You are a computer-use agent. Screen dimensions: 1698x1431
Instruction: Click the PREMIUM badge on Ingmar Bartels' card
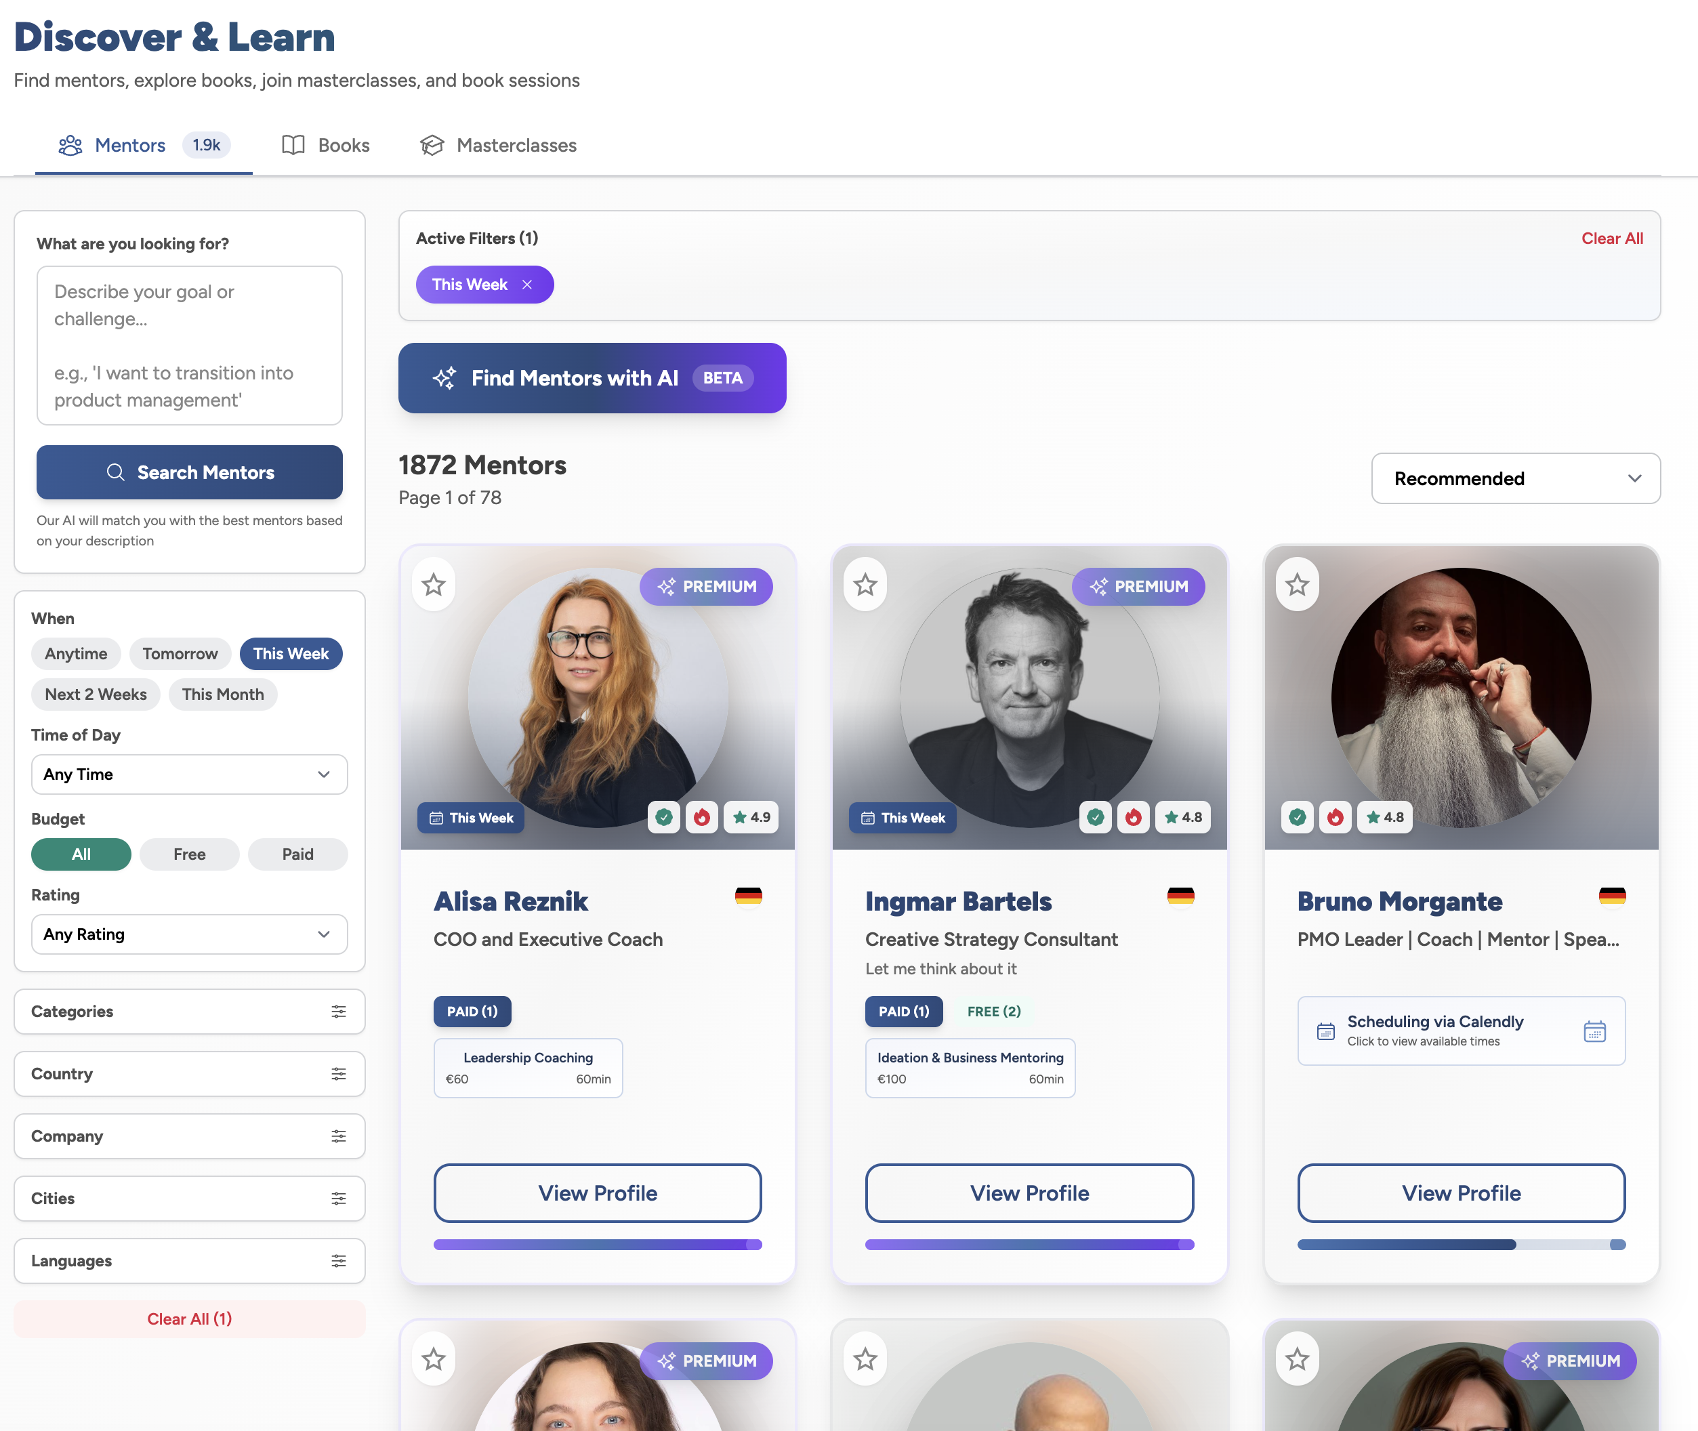(1138, 587)
